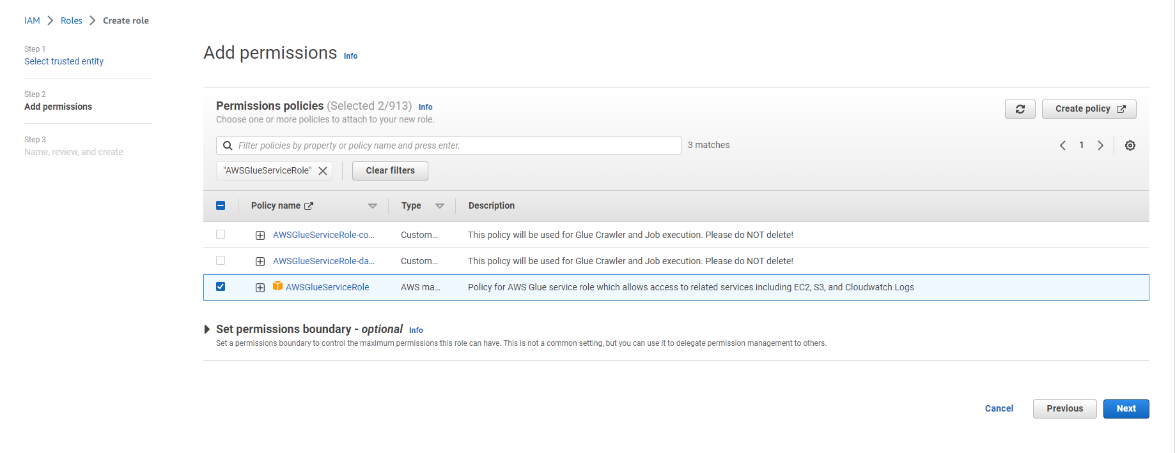Click the "3 matches" text

pyautogui.click(x=708, y=145)
